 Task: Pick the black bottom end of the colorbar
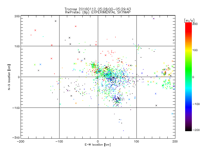click(188, 129)
